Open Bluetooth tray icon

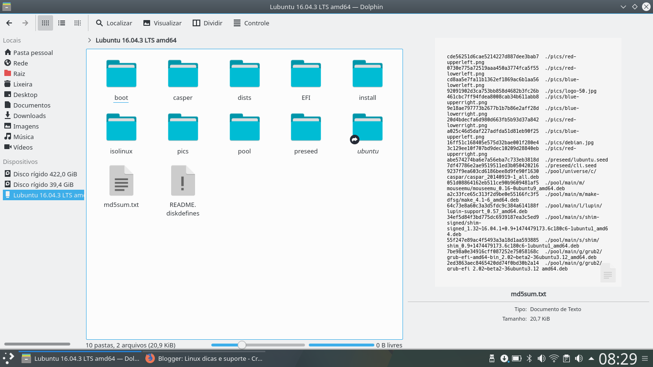pyautogui.click(x=529, y=358)
